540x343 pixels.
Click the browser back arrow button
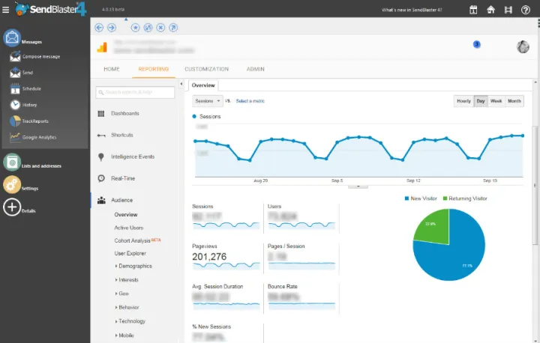click(x=100, y=27)
